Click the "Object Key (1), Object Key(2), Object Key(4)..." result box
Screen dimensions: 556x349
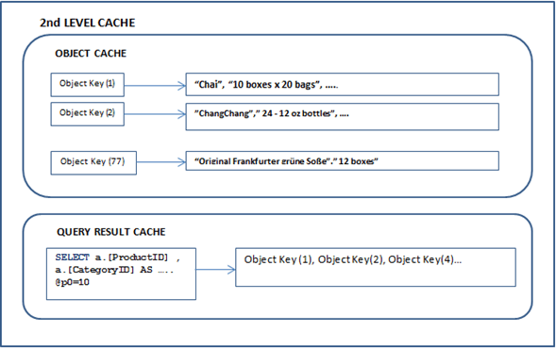(x=376, y=267)
